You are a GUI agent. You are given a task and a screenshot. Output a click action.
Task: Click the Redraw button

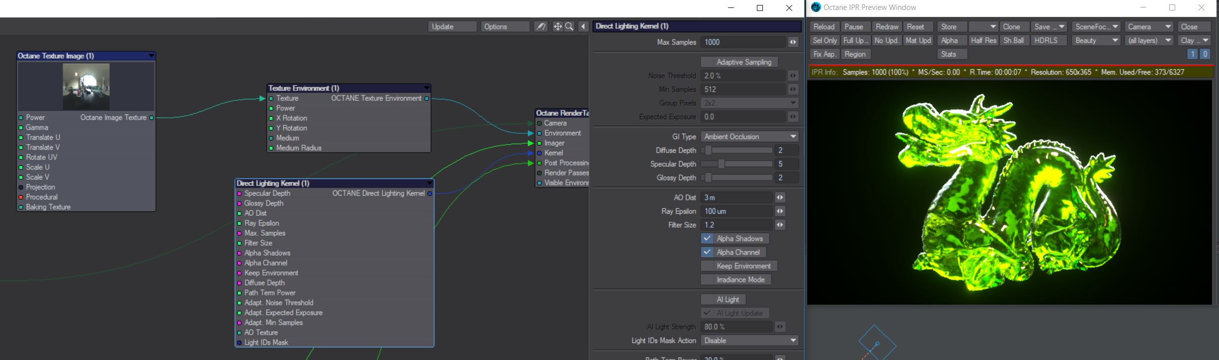point(887,27)
